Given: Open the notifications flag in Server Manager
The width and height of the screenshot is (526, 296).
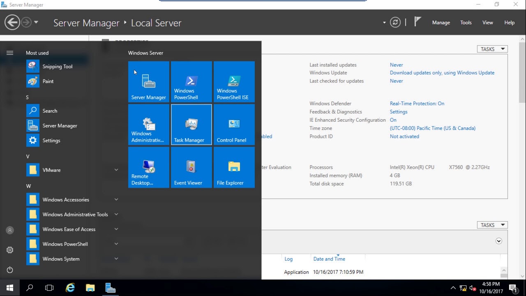Looking at the screenshot, I should 418,22.
